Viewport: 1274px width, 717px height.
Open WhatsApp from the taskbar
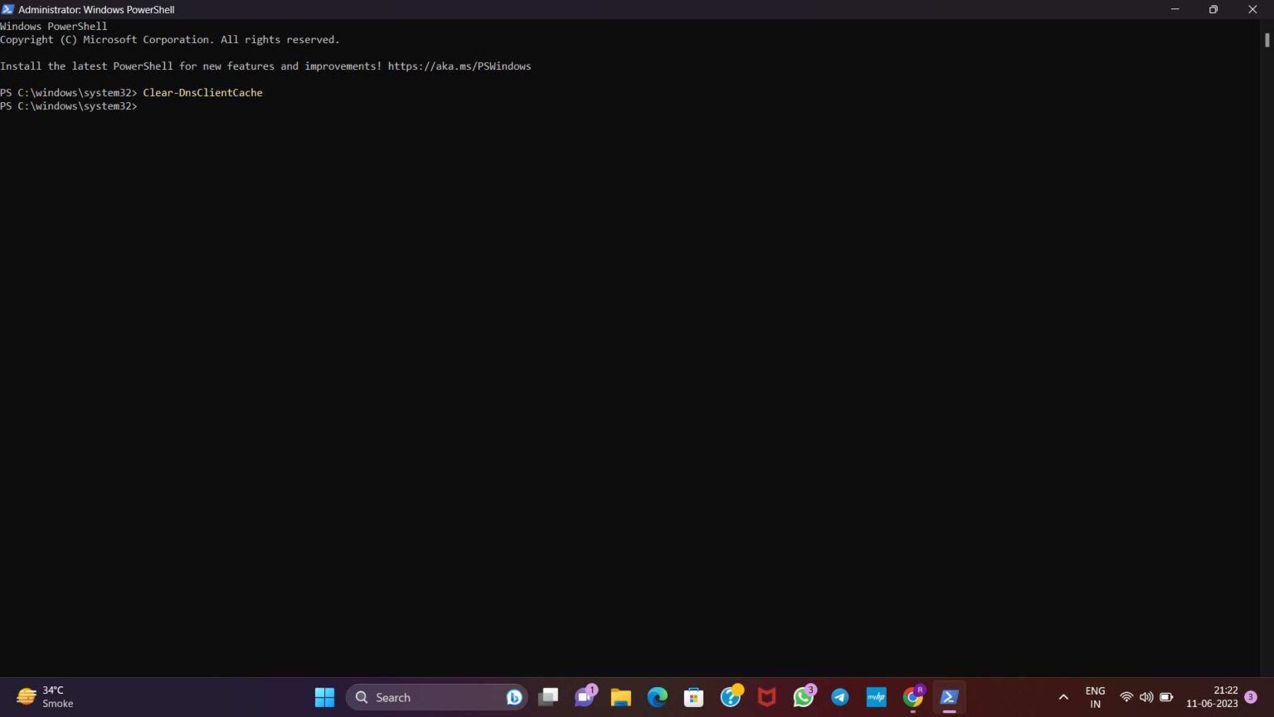pyautogui.click(x=803, y=697)
